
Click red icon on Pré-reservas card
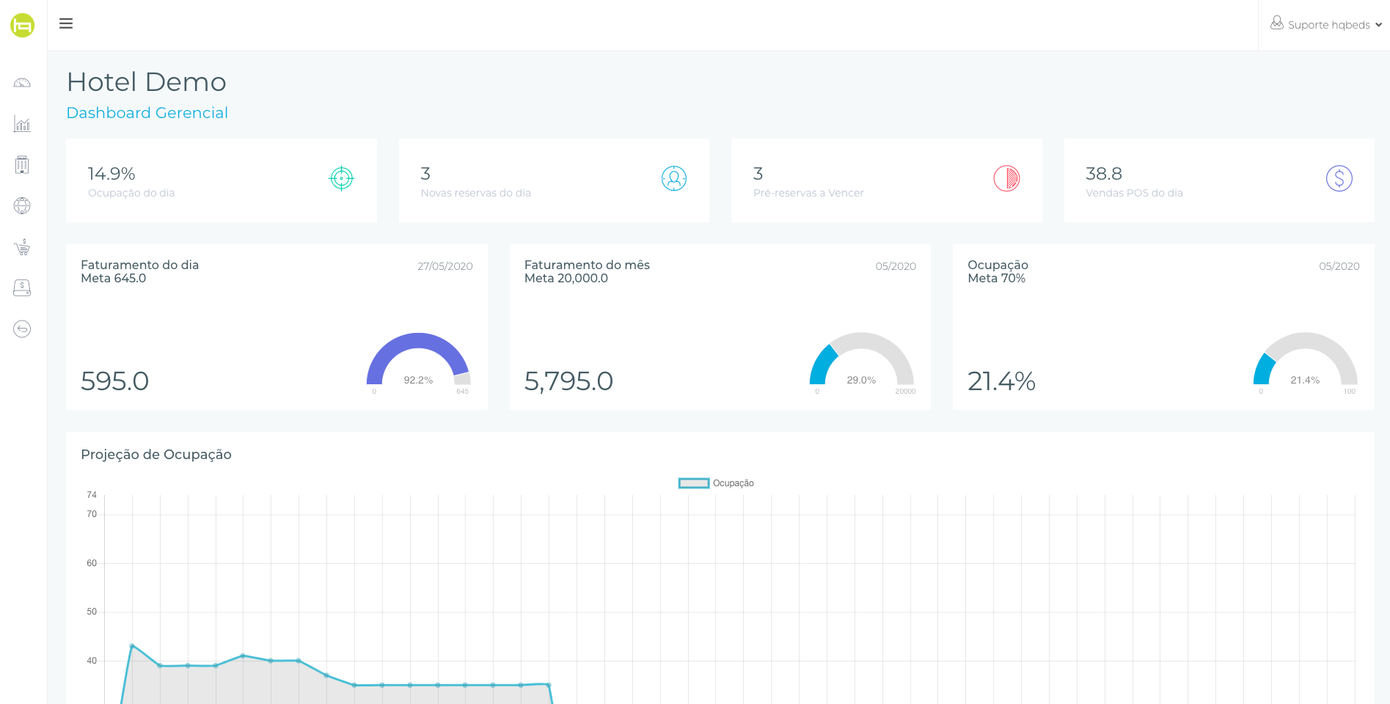point(1007,178)
